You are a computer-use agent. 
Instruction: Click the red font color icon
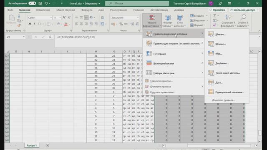tap(66, 24)
